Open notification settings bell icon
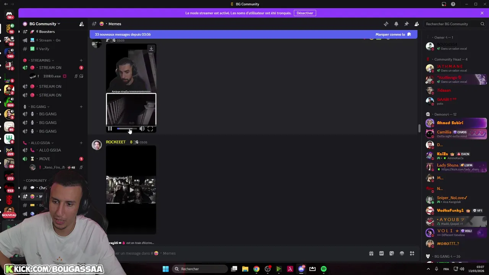Screen dimensions: 489x275 396,24
